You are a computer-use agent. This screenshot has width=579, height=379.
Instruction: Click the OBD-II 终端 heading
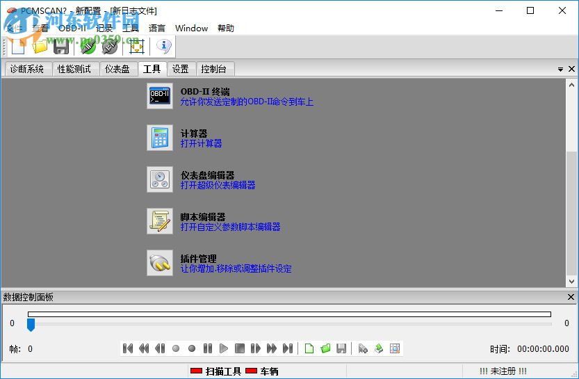[205, 92]
